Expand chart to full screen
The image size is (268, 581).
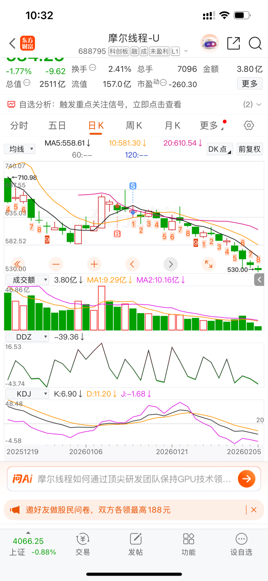click(x=209, y=264)
